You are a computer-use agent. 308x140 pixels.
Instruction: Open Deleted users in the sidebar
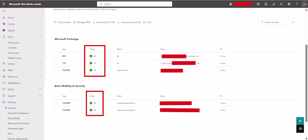click(x=14, y=58)
